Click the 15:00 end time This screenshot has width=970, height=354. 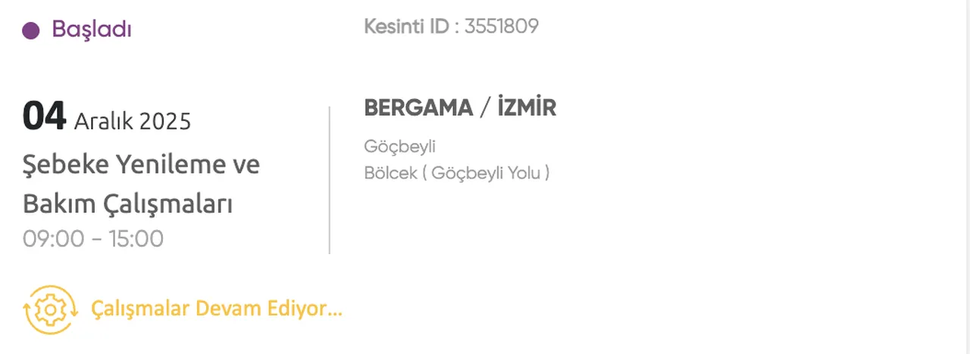click(135, 239)
